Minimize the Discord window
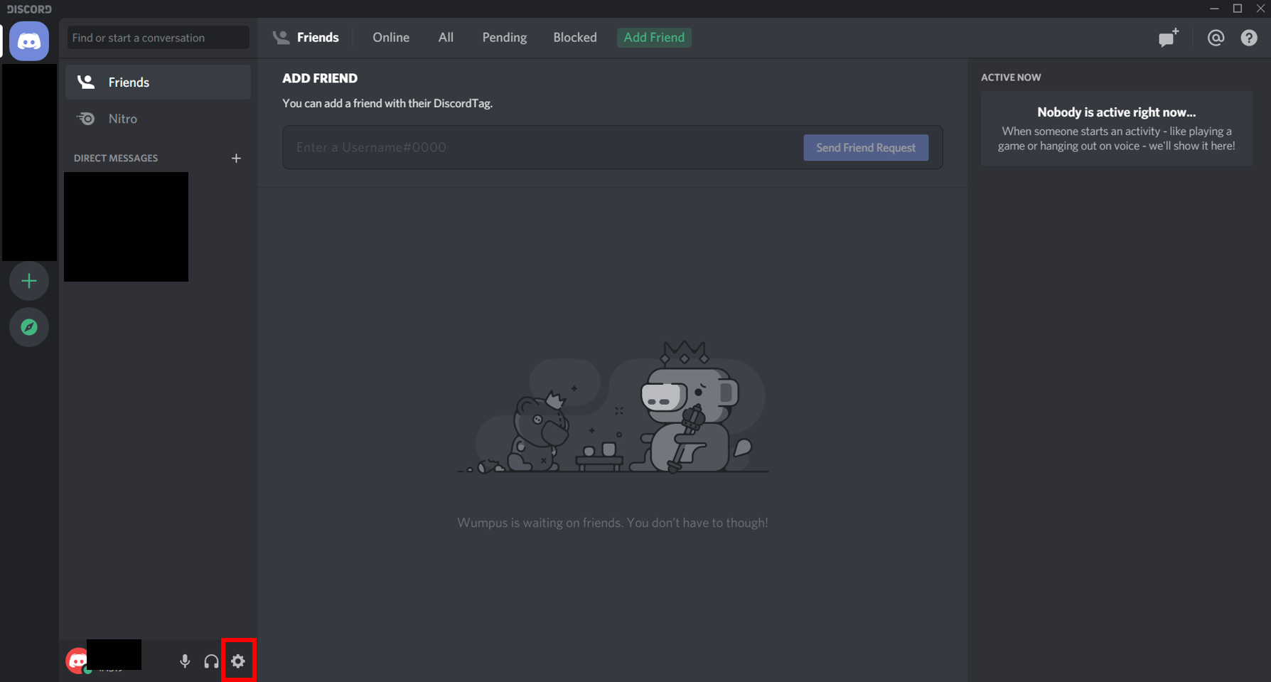The height and width of the screenshot is (682, 1271). [x=1214, y=9]
